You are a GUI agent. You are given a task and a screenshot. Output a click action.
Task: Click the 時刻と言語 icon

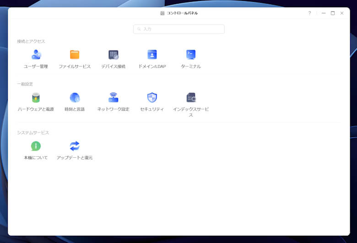click(x=75, y=98)
